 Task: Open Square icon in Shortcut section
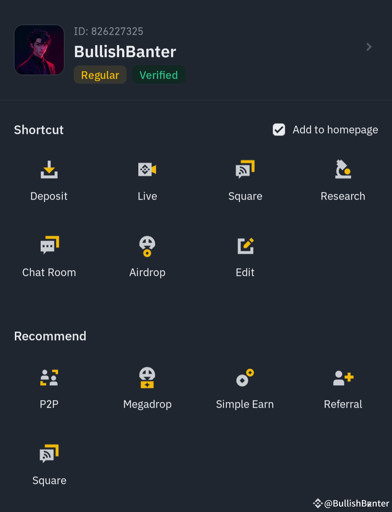[245, 170]
